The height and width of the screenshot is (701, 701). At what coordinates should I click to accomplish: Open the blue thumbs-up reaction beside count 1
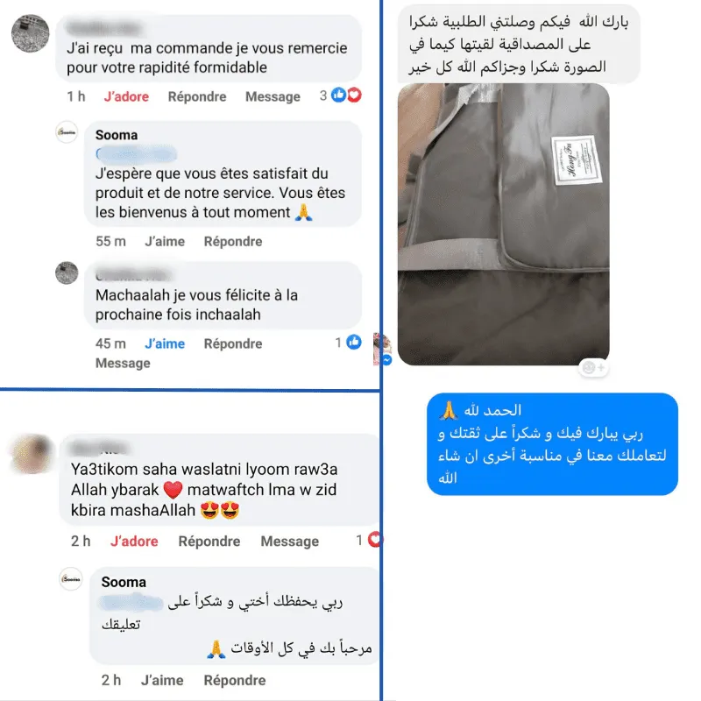tap(354, 342)
